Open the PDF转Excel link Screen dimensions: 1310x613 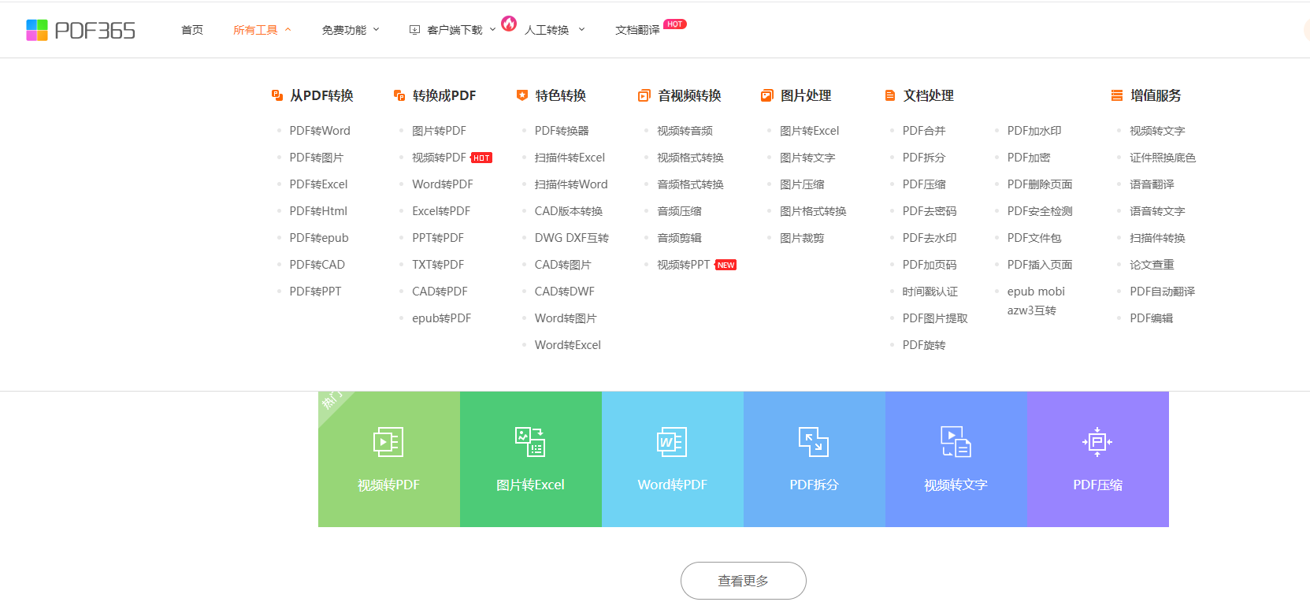(x=318, y=184)
